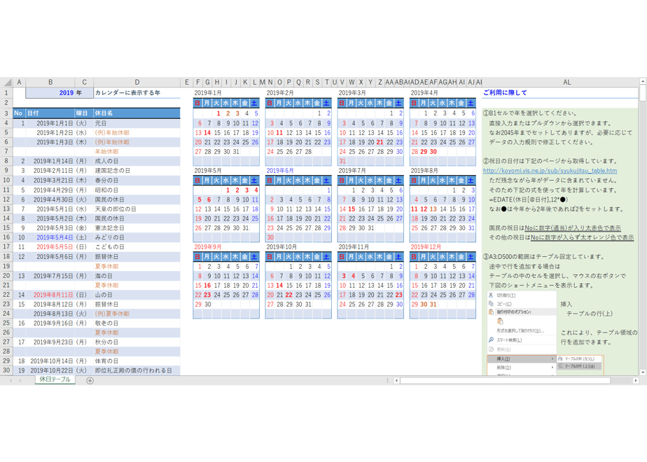Image resolution: width=647 pixels, height=462 pixels.
Task: Select the cell 元日
Action: [137, 123]
